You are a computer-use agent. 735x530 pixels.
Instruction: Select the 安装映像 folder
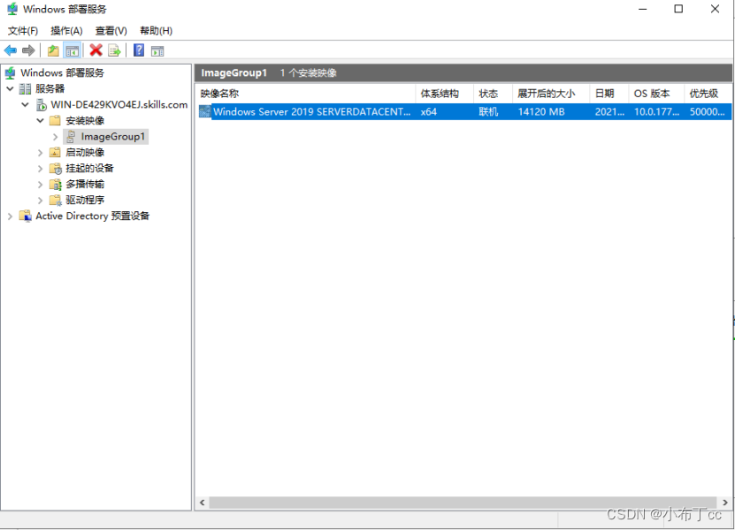coord(85,120)
